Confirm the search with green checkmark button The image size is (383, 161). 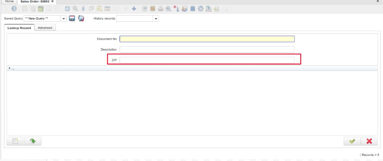click(x=352, y=141)
